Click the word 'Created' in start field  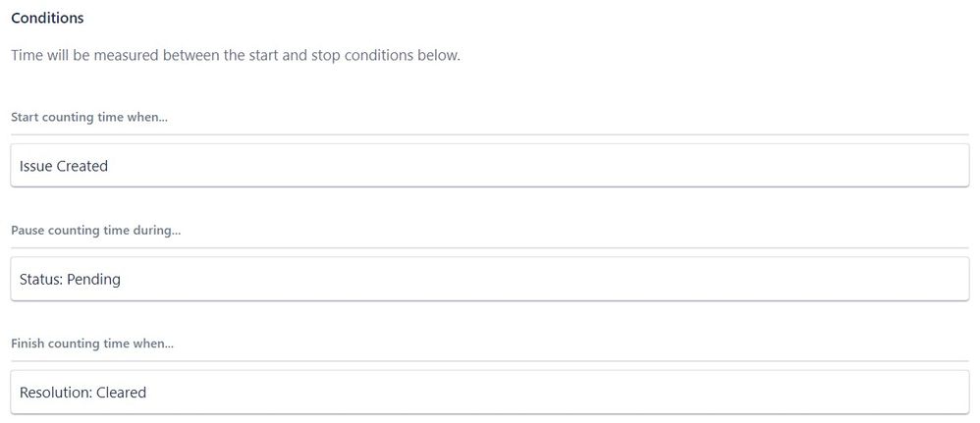tap(82, 167)
